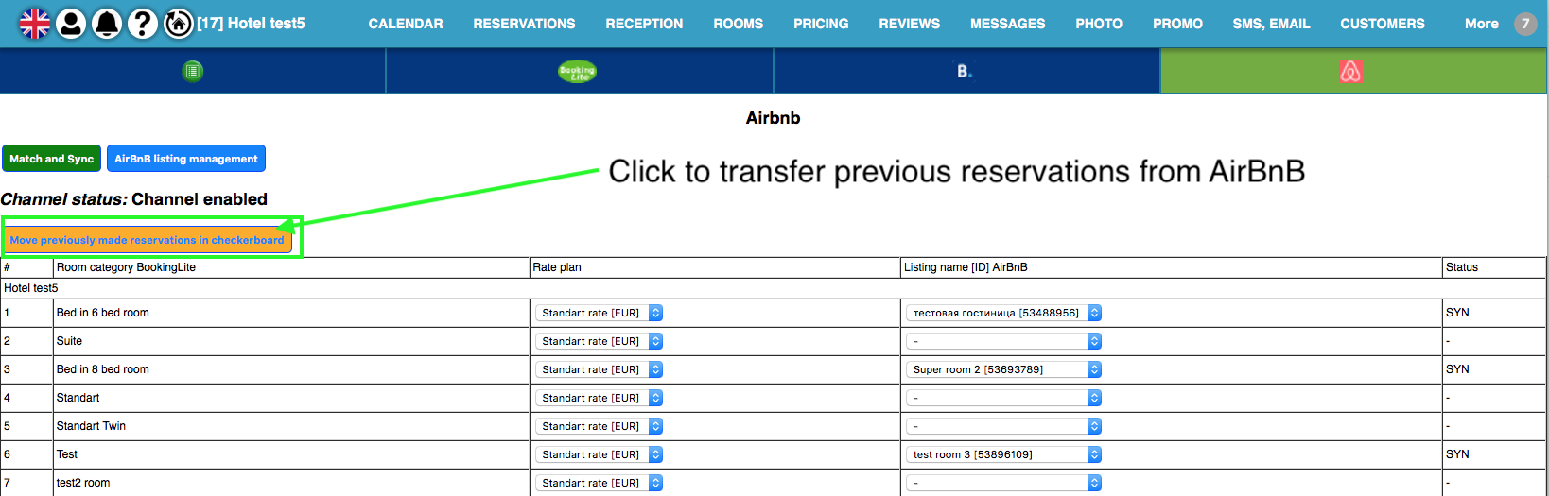Screen dimensions: 1549x496
Task: Open rate plan dropdown for Bed in 8 bed room
Action: coord(599,369)
